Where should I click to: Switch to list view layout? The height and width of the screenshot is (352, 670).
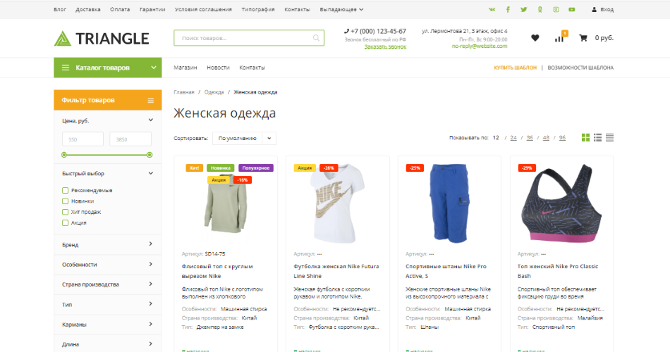coord(597,137)
